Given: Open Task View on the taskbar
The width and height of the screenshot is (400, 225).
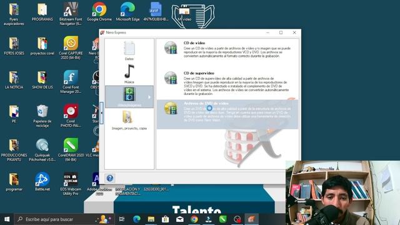Looking at the screenshot, I should pos(122,219).
